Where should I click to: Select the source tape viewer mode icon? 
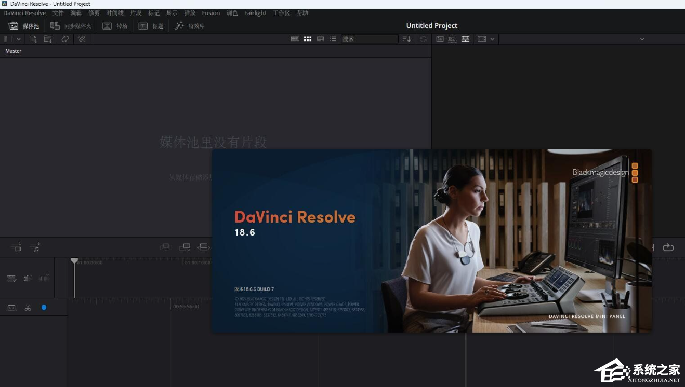pyautogui.click(x=453, y=39)
